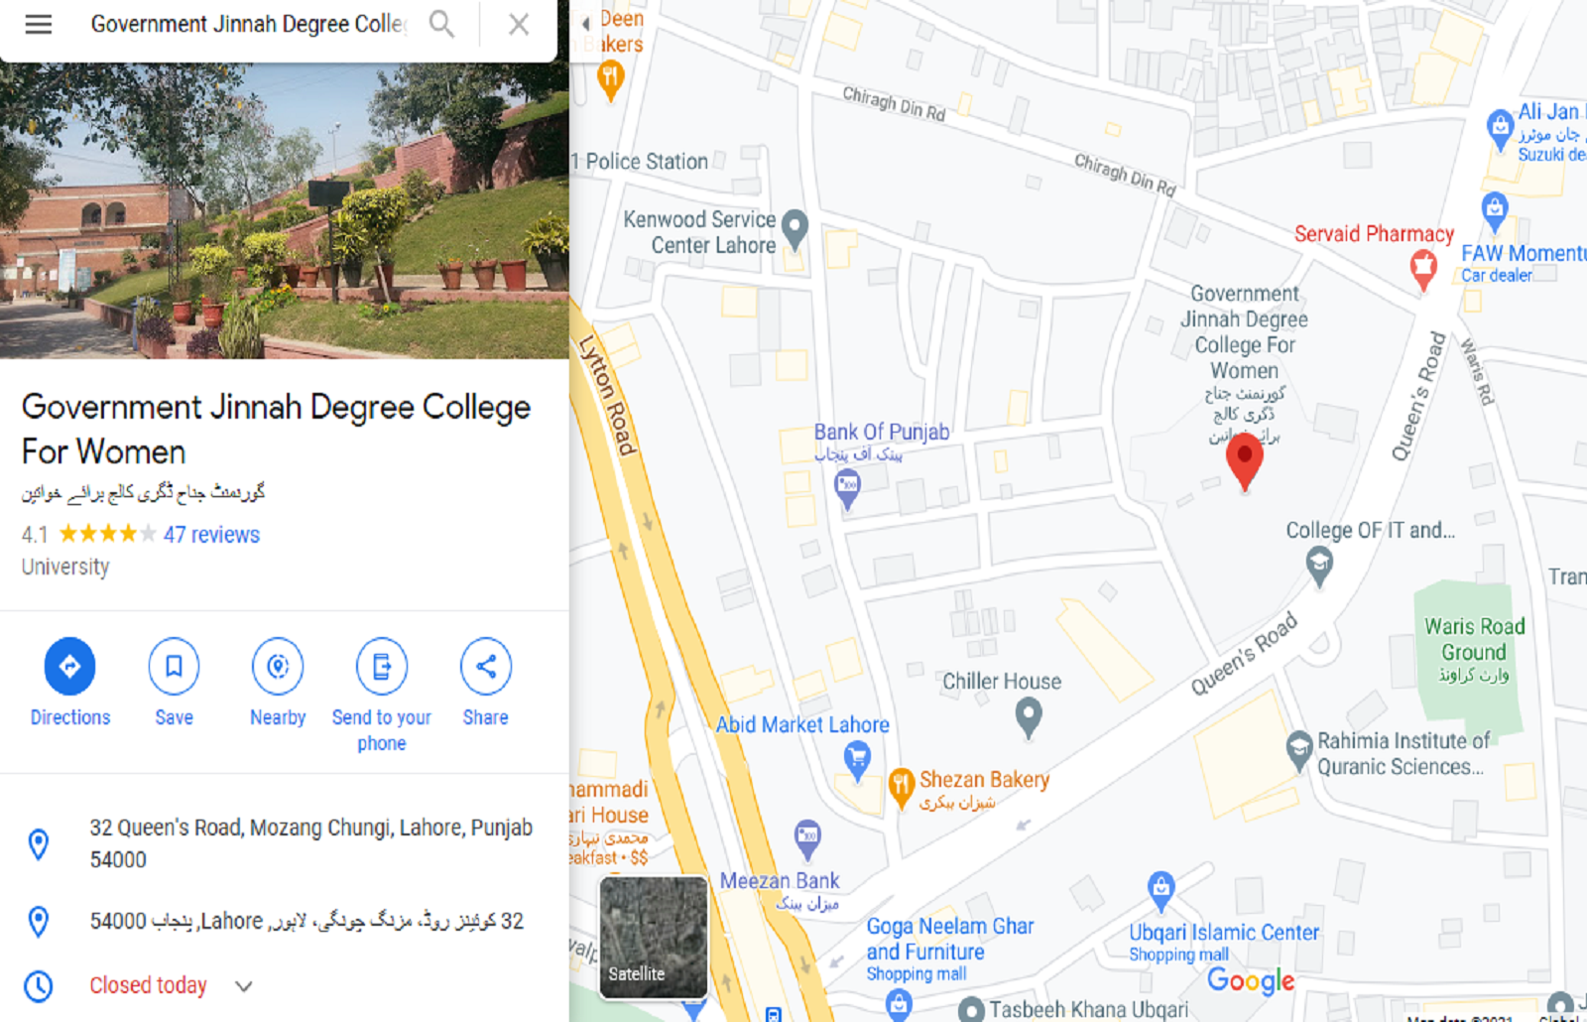The image size is (1587, 1022).
Task: Switch to Satellite view thumbnail
Action: click(x=654, y=937)
